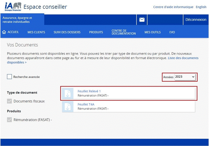Image resolution: width=209 pixels, height=146 pixels.
Task: Open Feuillet Relevé 1 document link
Action: pos(89,91)
